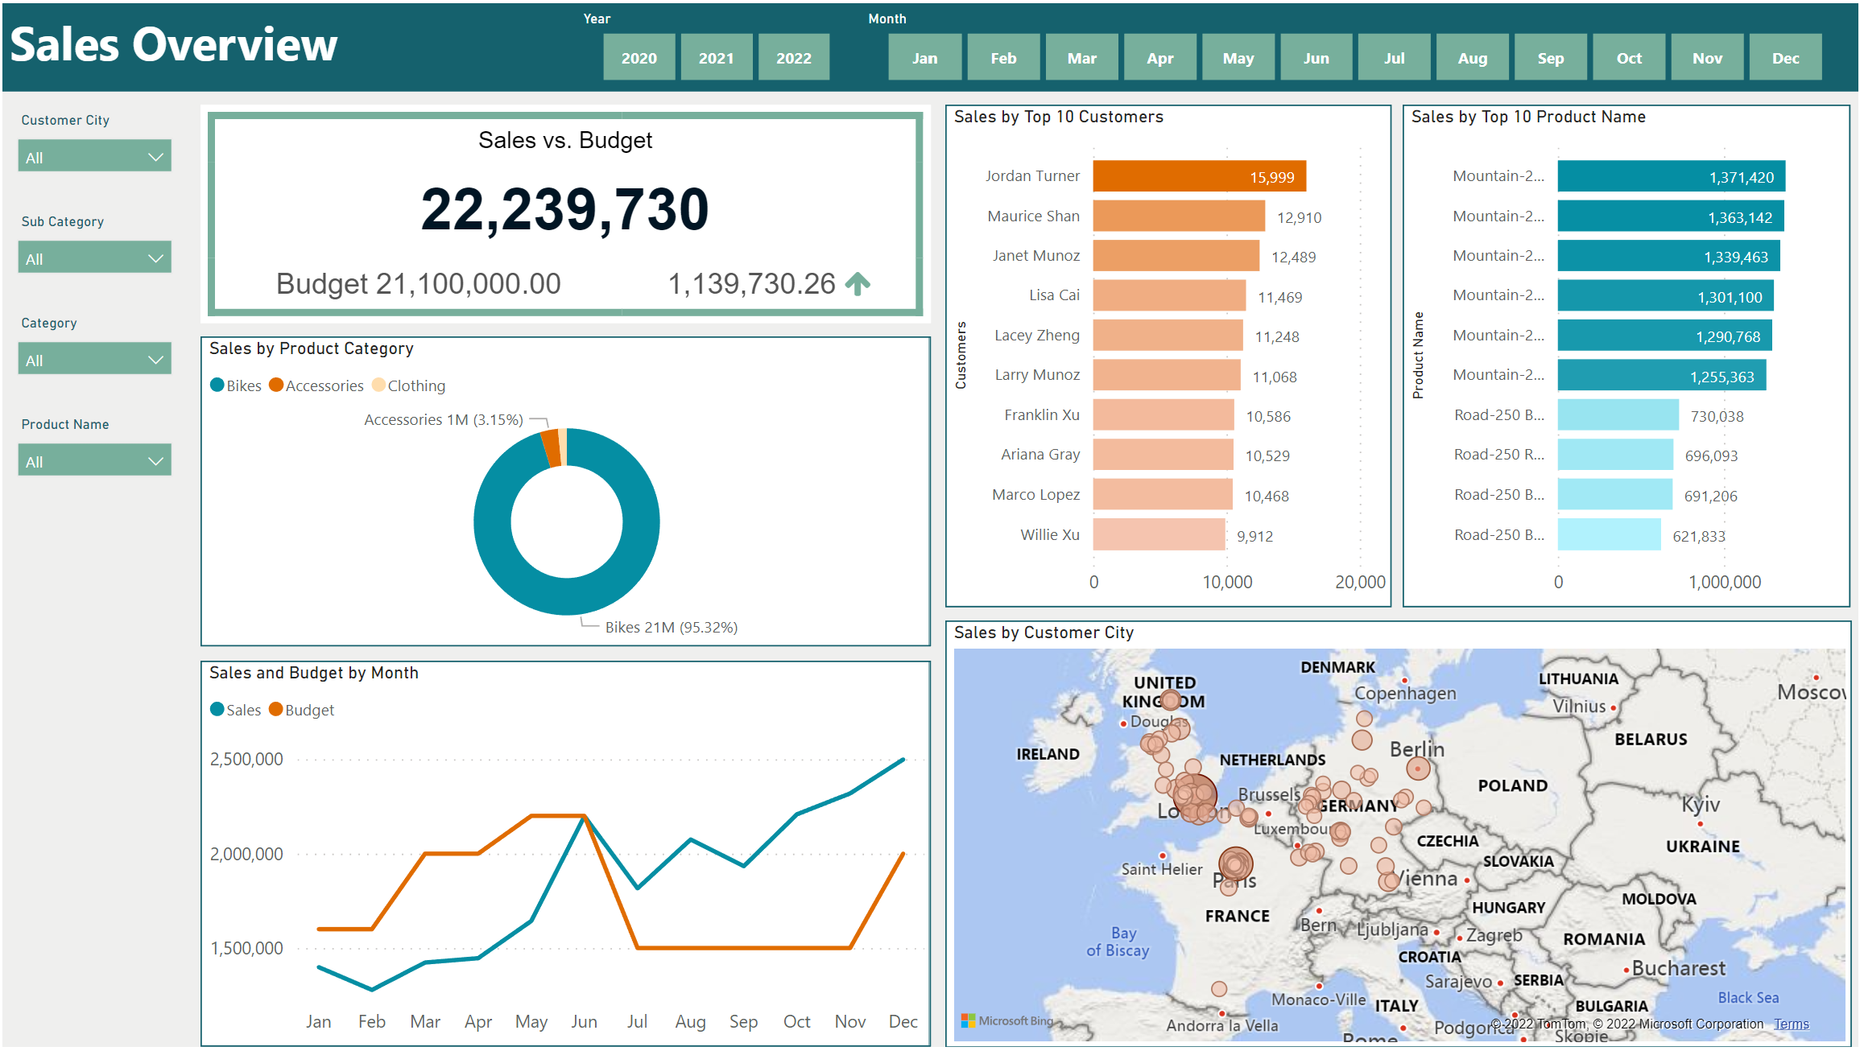The height and width of the screenshot is (1051, 1860).
Task: Click the green upward trend arrow icon
Action: pos(858,282)
